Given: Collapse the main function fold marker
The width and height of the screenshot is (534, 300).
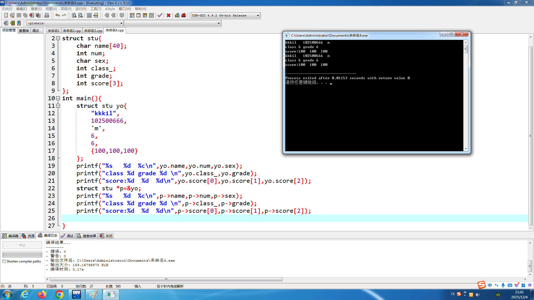Looking at the screenshot, I should (58, 98).
